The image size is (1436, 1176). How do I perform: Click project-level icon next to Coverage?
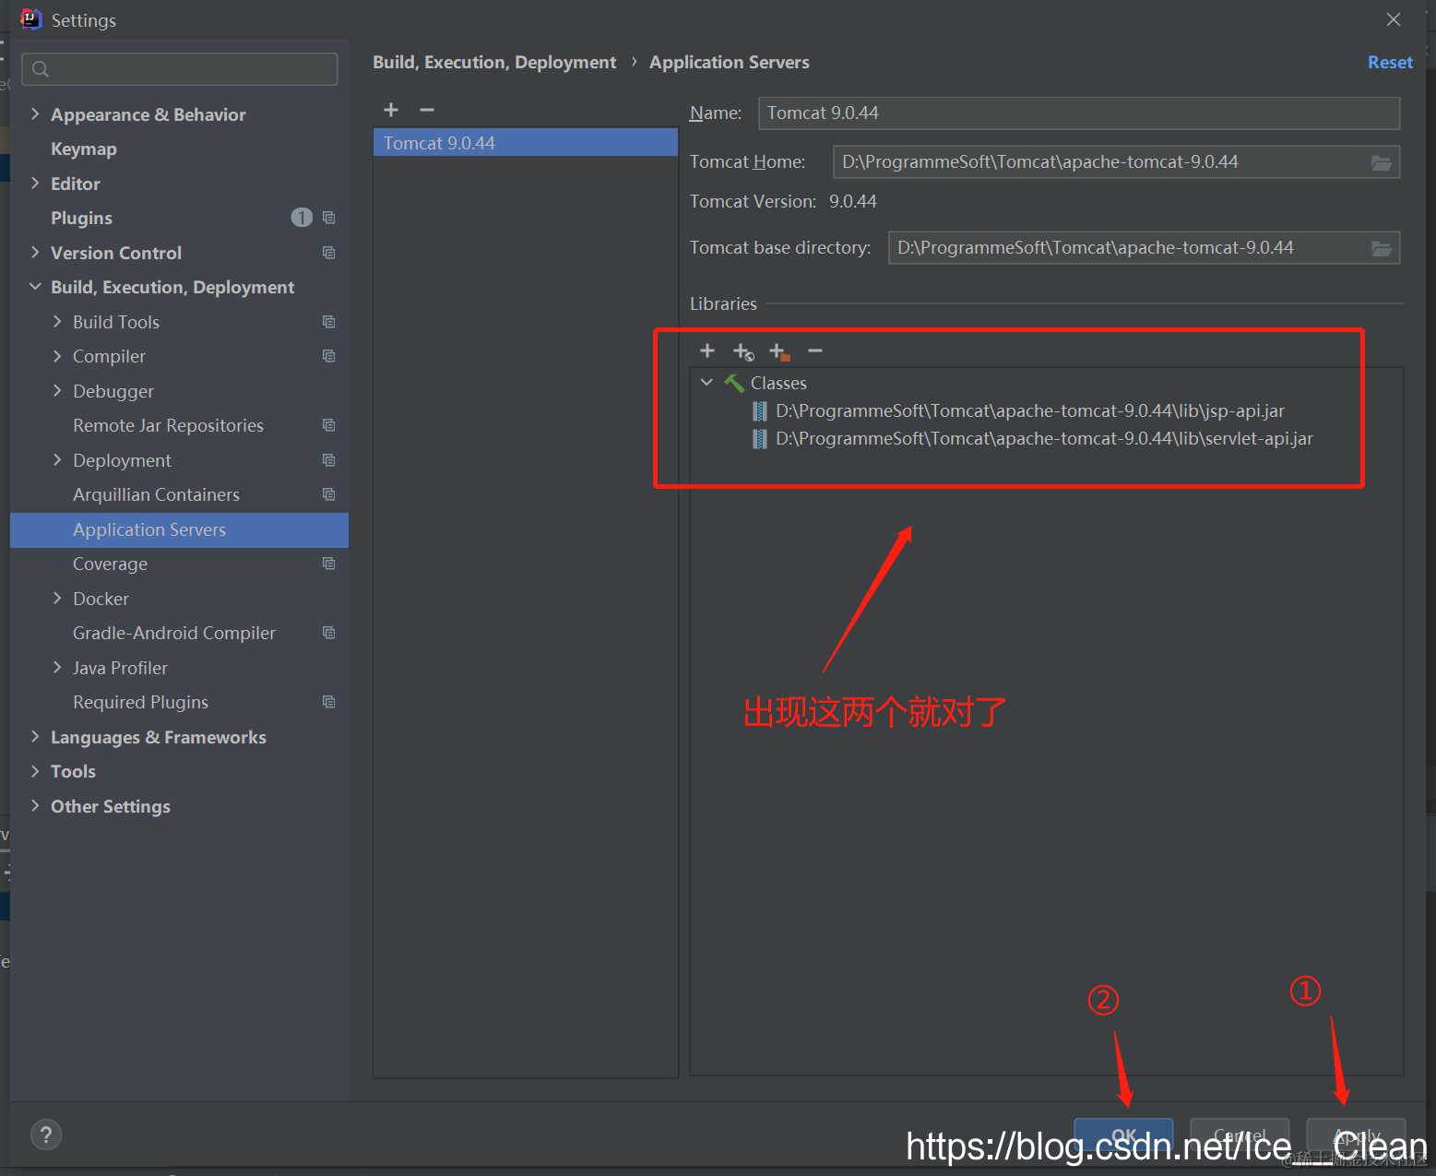(328, 564)
